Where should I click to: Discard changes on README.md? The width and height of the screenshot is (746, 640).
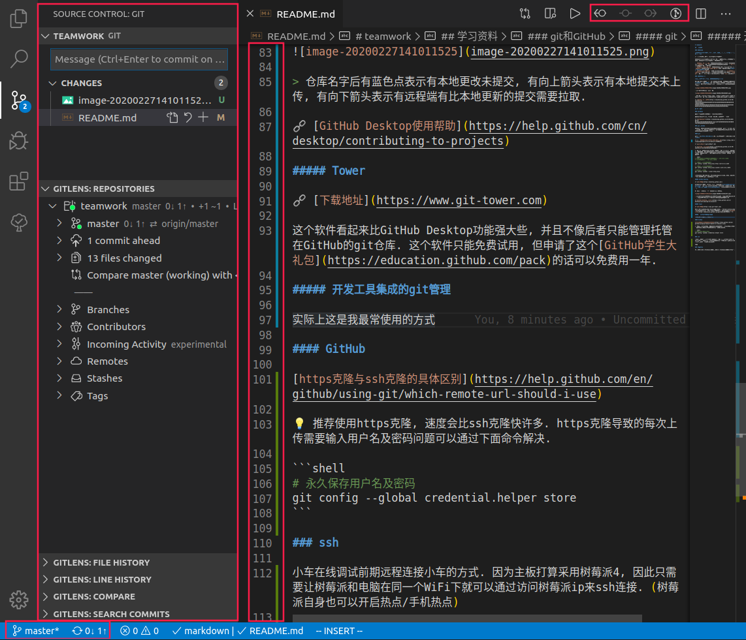[x=188, y=117]
